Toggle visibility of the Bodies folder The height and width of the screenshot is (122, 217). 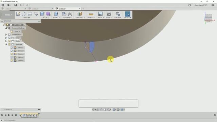pyautogui.click(x=9, y=41)
